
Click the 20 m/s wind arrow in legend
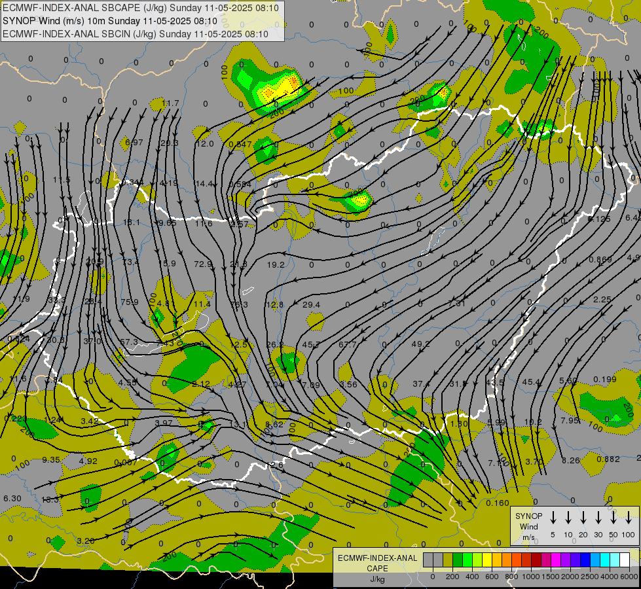click(x=583, y=518)
